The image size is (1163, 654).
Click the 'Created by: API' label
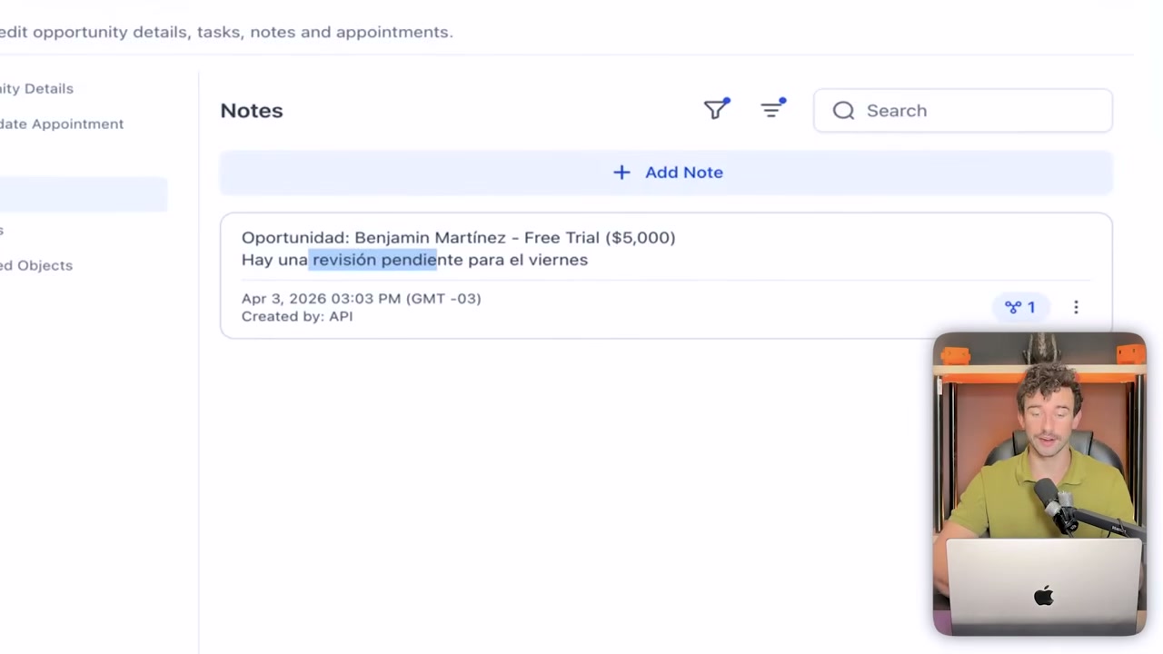[x=297, y=316]
